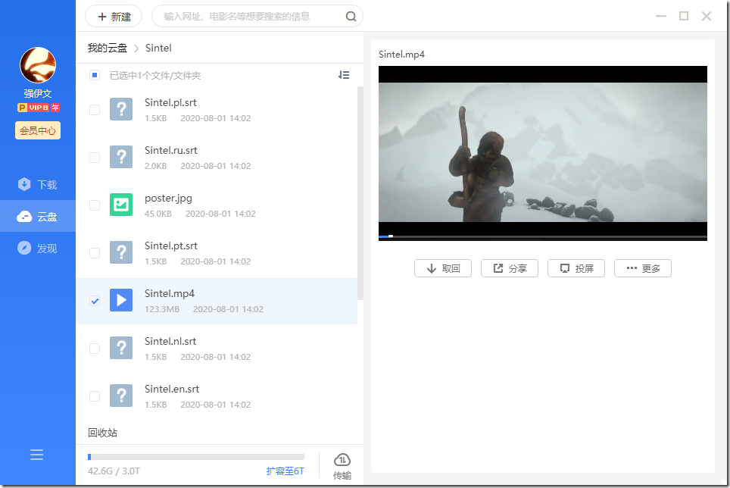This screenshot has height=488, width=730.
Task: Click the Sintel.en.srt unknown file icon
Action: click(121, 396)
